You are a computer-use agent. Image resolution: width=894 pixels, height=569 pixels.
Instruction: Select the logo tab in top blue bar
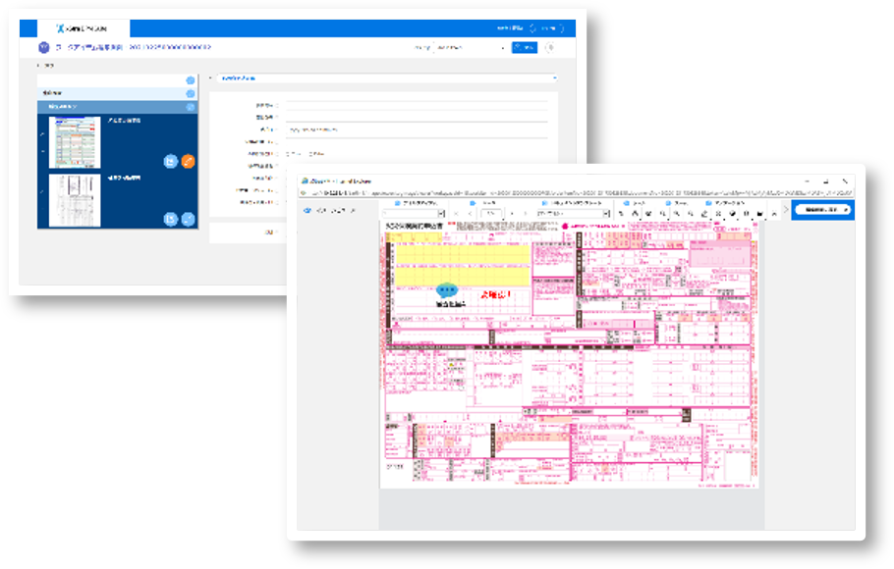(x=88, y=29)
